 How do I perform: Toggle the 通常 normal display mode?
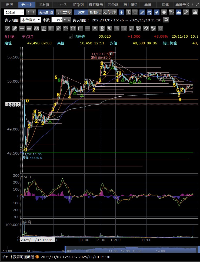[x=81, y=12]
